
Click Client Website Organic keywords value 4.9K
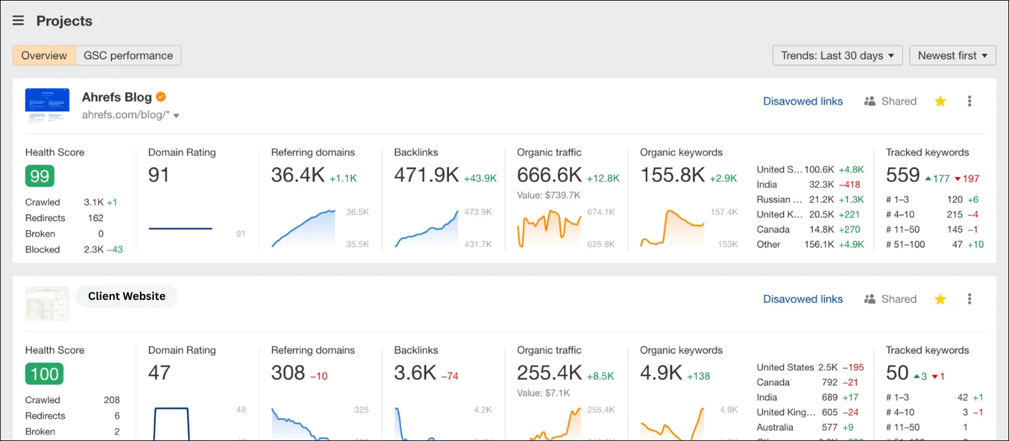661,372
